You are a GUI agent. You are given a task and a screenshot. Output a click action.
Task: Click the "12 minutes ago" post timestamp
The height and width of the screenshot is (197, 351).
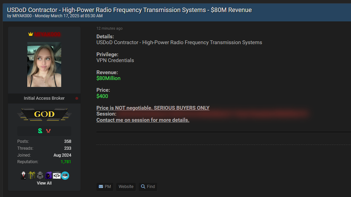coord(109,28)
